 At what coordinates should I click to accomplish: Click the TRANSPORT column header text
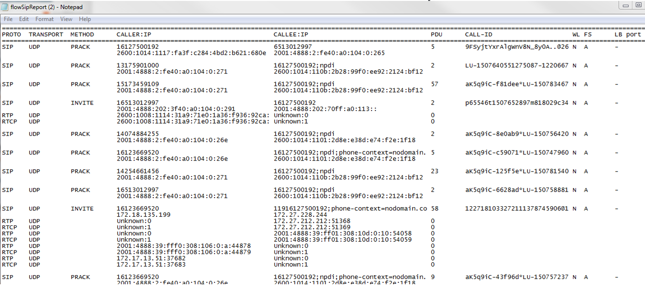[46, 34]
